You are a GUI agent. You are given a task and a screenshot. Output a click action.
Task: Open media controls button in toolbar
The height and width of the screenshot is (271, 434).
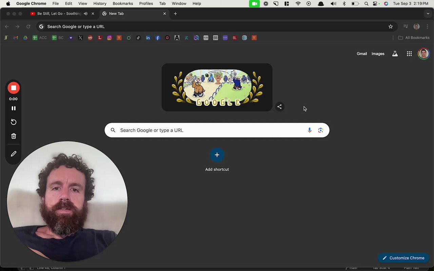coord(406,26)
